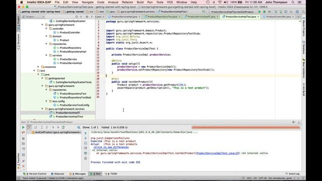Screen dimensions: 322x181
Task: Click the blue down arrow in console gutter
Action: pyautogui.click(x=86, y=138)
